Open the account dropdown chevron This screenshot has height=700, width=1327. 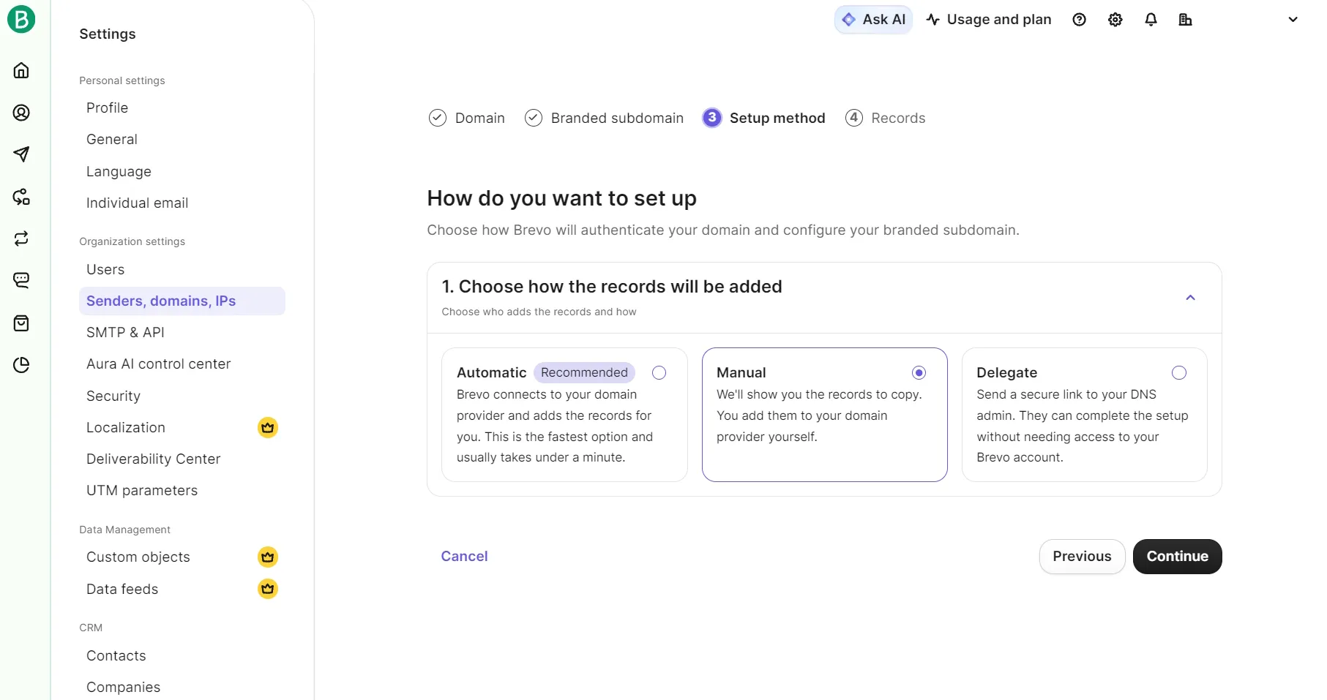pyautogui.click(x=1293, y=20)
